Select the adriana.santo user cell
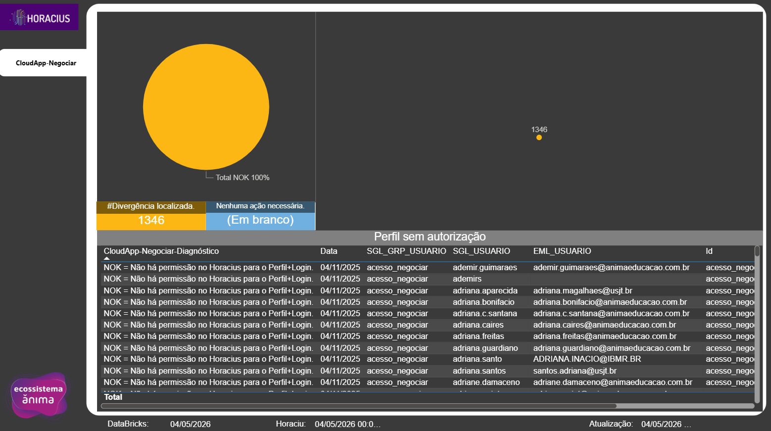 point(477,359)
